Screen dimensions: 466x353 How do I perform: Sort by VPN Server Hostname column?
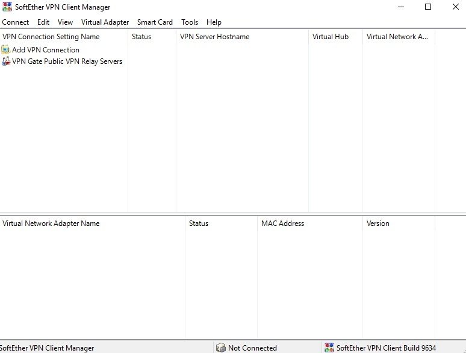tap(242, 37)
